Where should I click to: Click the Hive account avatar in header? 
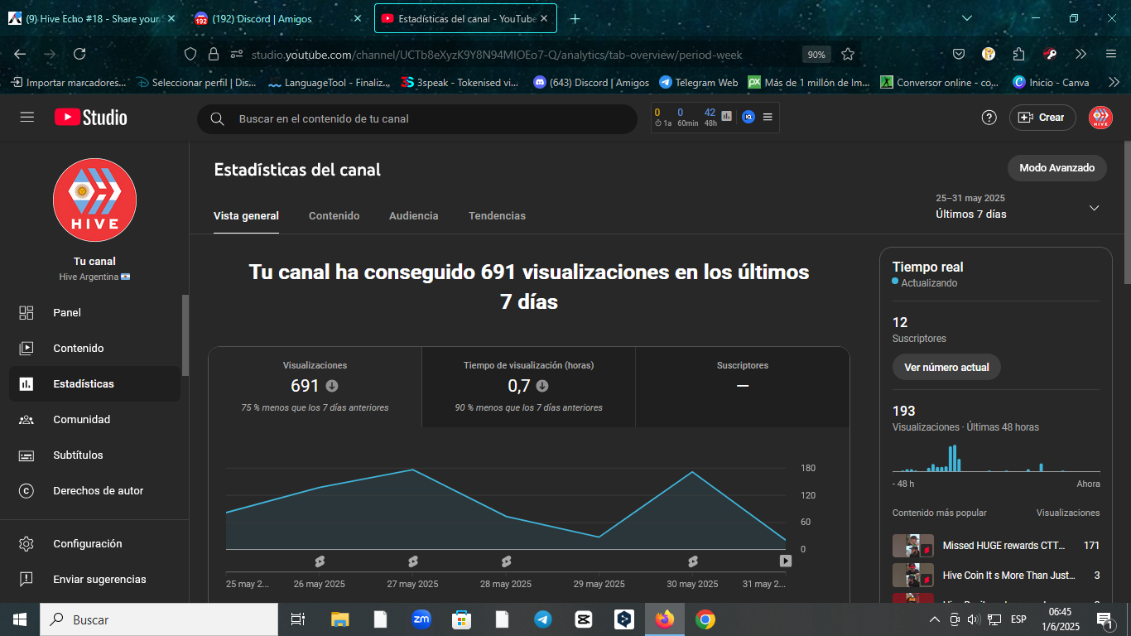(x=1100, y=118)
